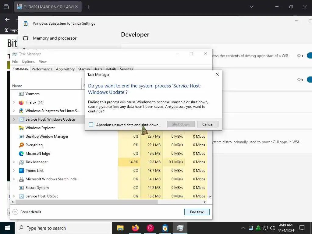Click the WSL penguin icon in process list
312x234 pixels.
coord(21,111)
